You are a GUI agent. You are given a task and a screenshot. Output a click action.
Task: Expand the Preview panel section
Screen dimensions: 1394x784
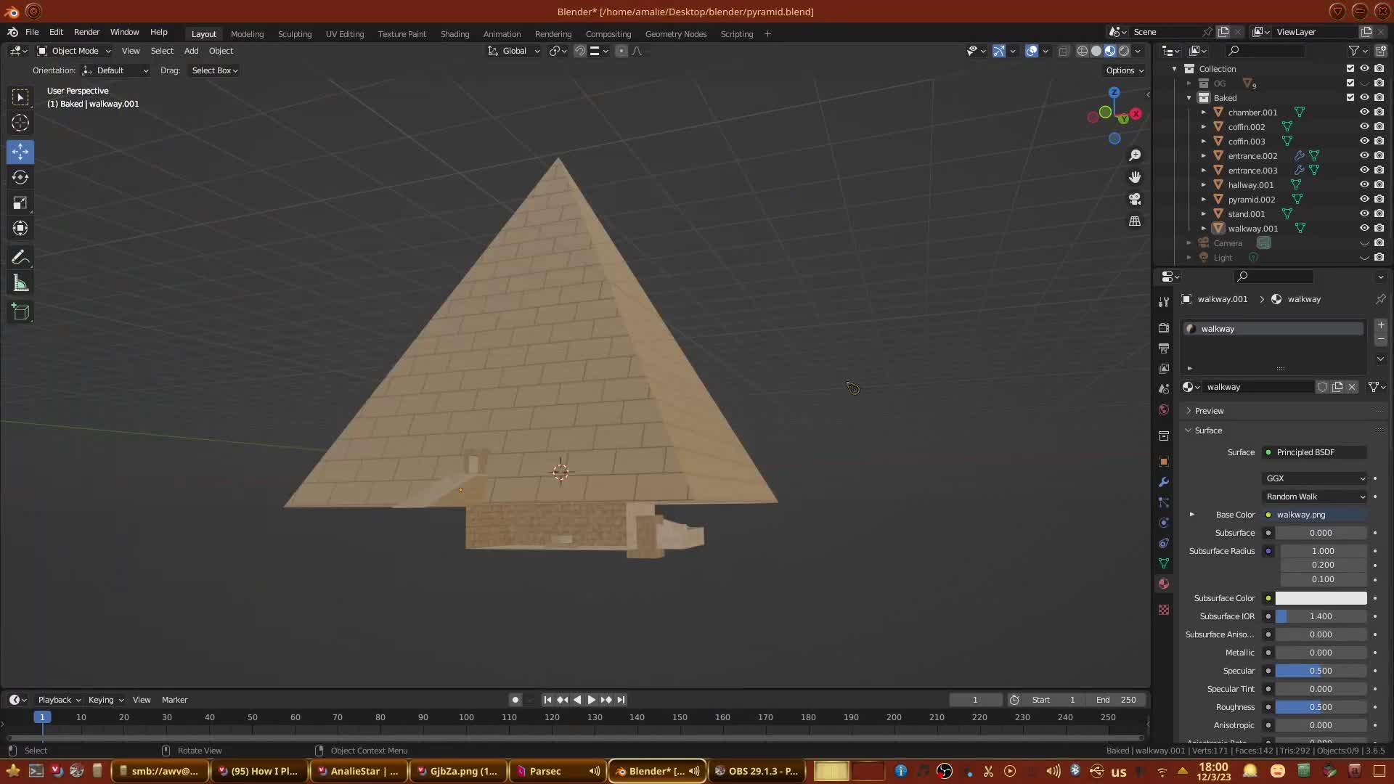point(1209,411)
